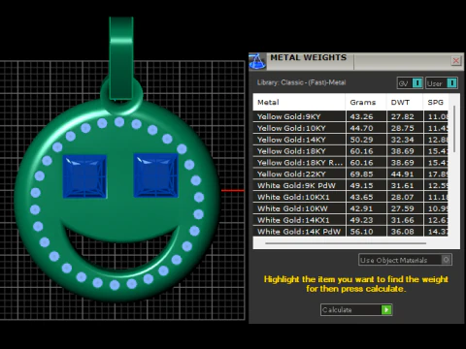Select the White Gold:10KX1 row
Viewport: 466px width, 349px height.
[350, 197]
